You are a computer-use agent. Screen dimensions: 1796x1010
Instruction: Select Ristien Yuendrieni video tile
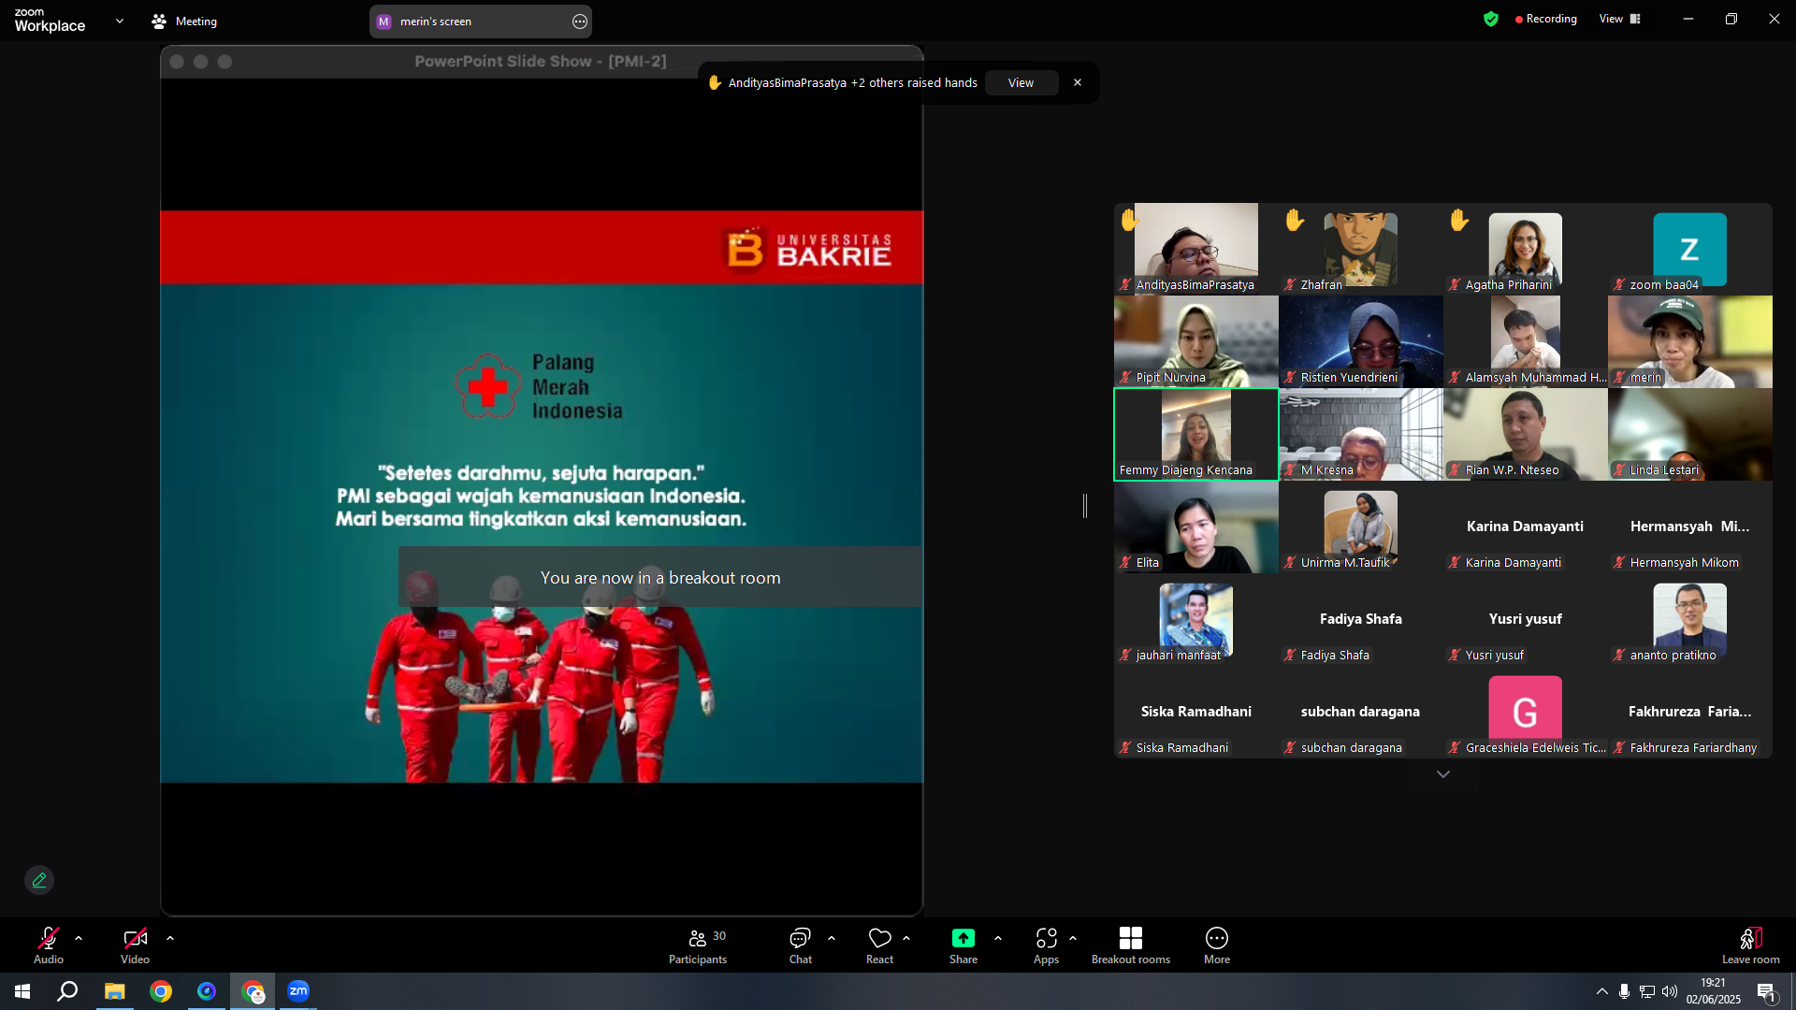point(1361,341)
